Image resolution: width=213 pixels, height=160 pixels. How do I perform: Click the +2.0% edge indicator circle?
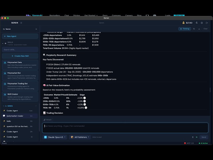point(85,104)
